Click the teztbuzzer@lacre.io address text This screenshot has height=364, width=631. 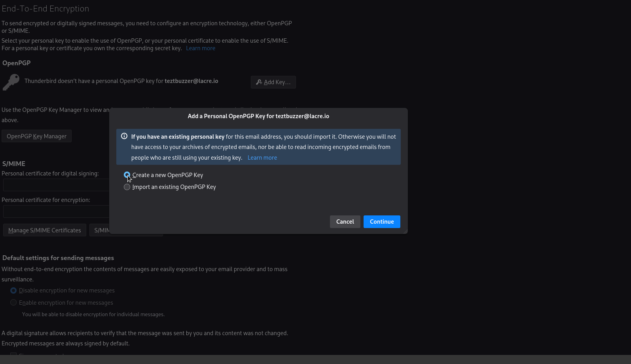click(x=191, y=81)
